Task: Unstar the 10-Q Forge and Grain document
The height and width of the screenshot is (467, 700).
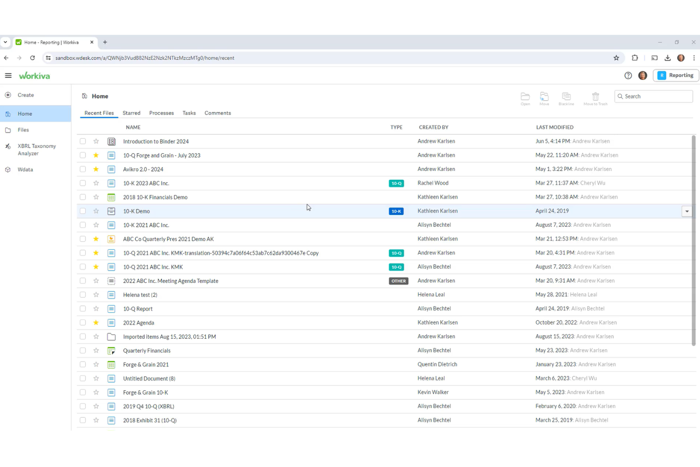Action: (x=96, y=155)
